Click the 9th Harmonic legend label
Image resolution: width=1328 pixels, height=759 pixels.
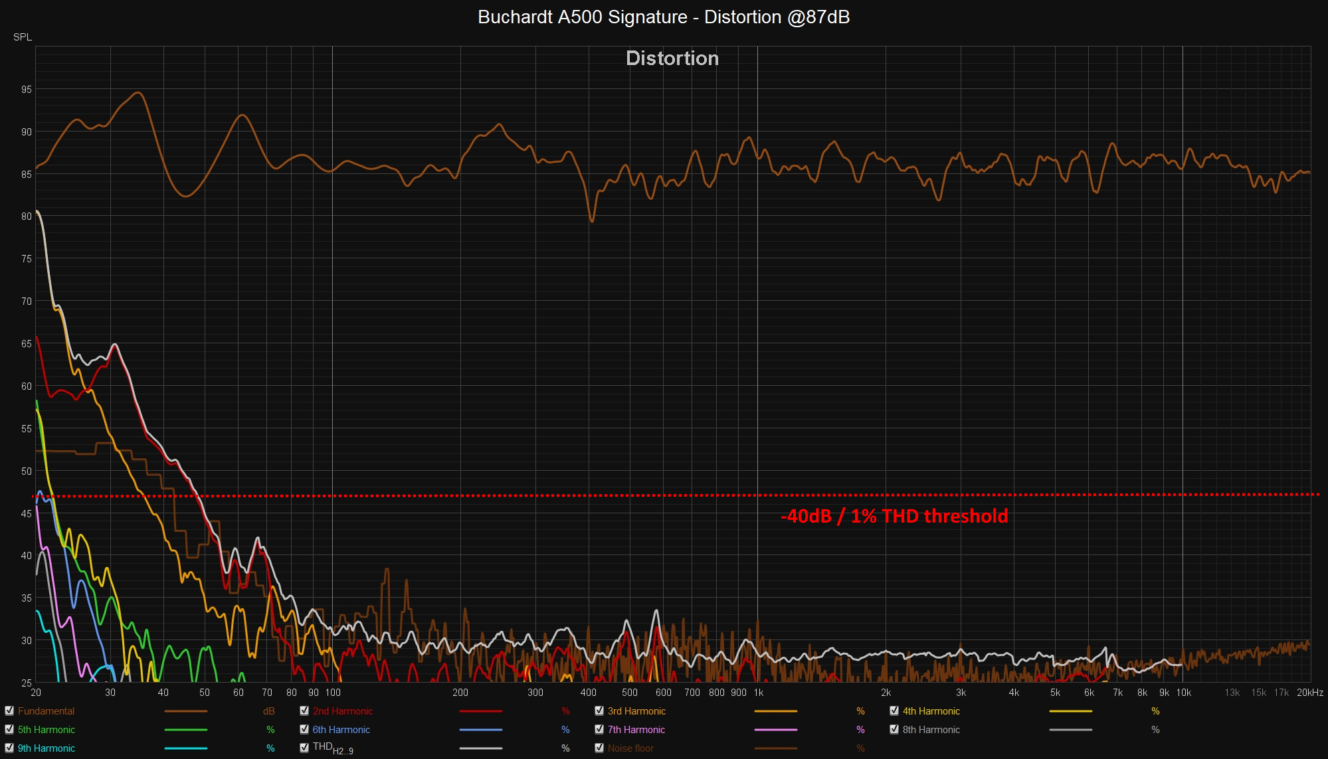[x=47, y=748]
